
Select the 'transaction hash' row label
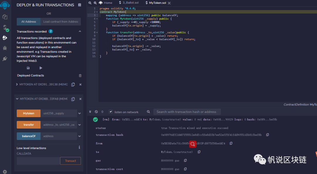coord(109,135)
